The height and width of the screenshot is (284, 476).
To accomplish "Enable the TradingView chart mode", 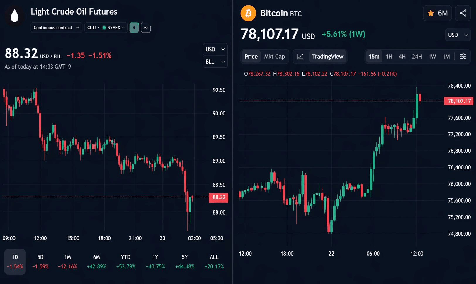I will pyautogui.click(x=327, y=57).
